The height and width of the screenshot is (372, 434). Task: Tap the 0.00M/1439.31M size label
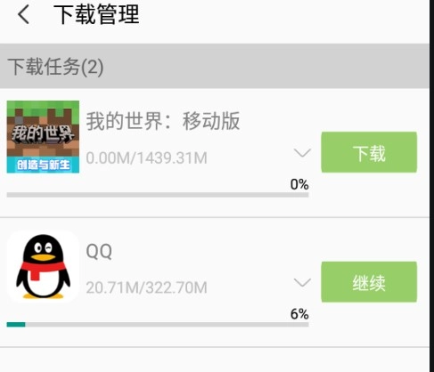pos(146,158)
